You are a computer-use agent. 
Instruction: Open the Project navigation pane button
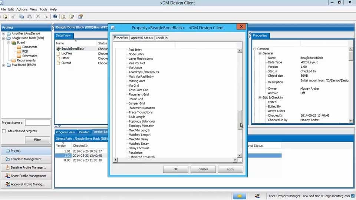(26, 151)
